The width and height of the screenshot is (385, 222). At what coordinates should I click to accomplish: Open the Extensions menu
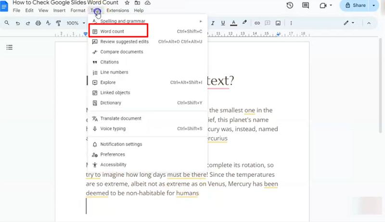pyautogui.click(x=117, y=11)
